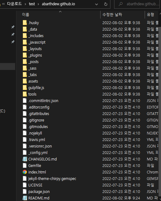Click the _javascript folder icon
Screen dimensions: 161x201
click(25, 42)
